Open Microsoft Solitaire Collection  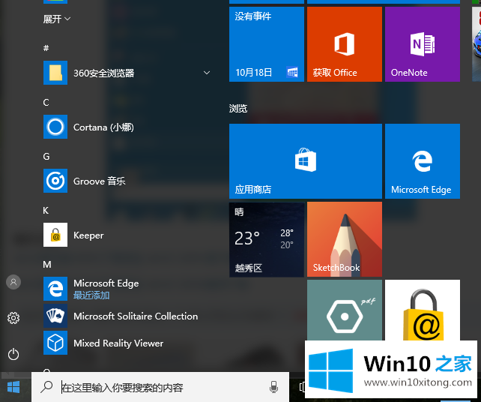coord(127,316)
